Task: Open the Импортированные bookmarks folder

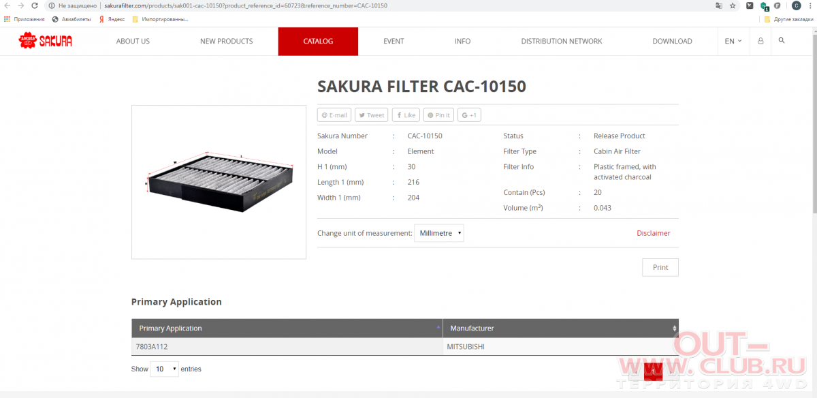Action: tap(160, 19)
